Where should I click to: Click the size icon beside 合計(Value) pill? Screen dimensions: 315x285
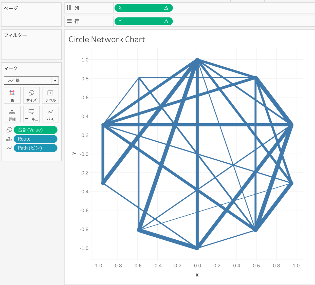click(x=9, y=130)
